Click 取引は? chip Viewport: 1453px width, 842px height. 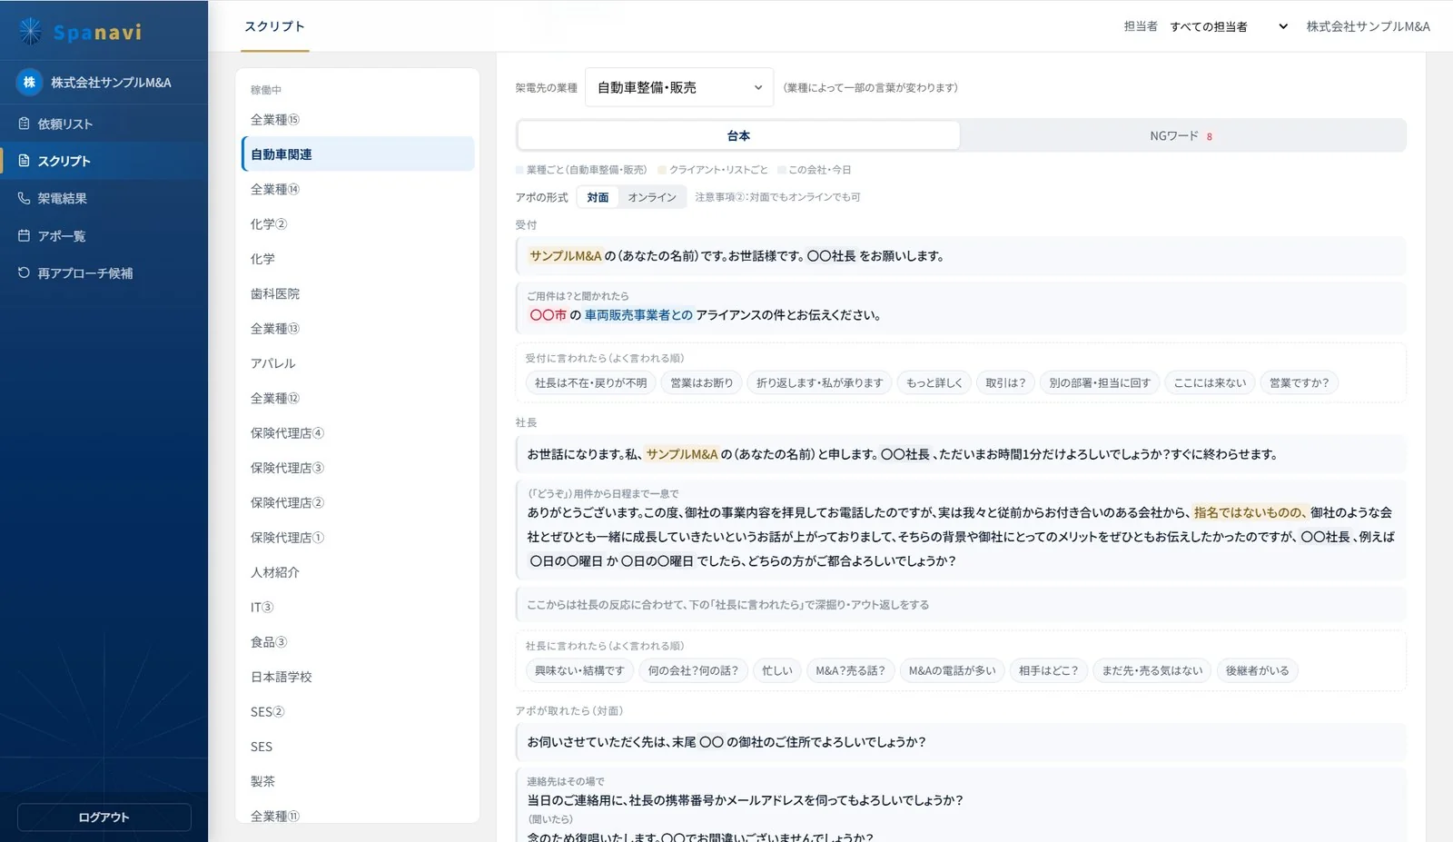click(1005, 383)
